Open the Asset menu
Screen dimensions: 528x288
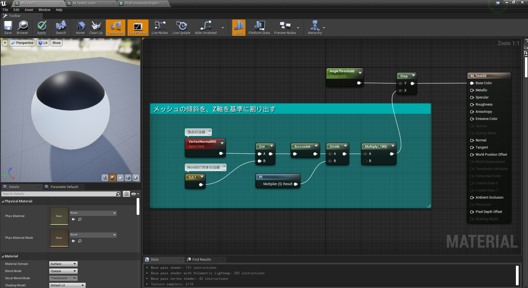coord(29,10)
